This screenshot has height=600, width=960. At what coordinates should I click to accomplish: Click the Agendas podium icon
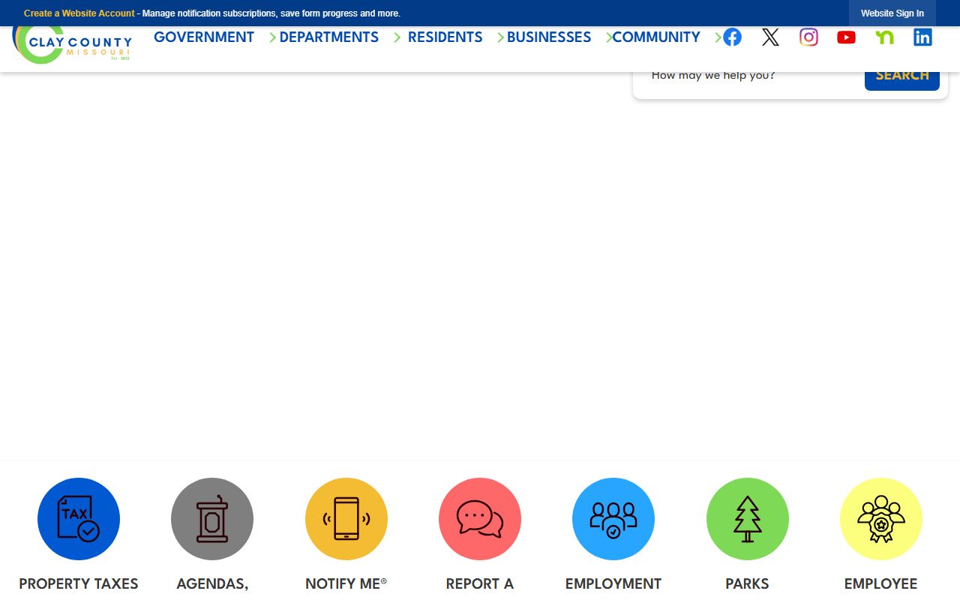coord(212,519)
